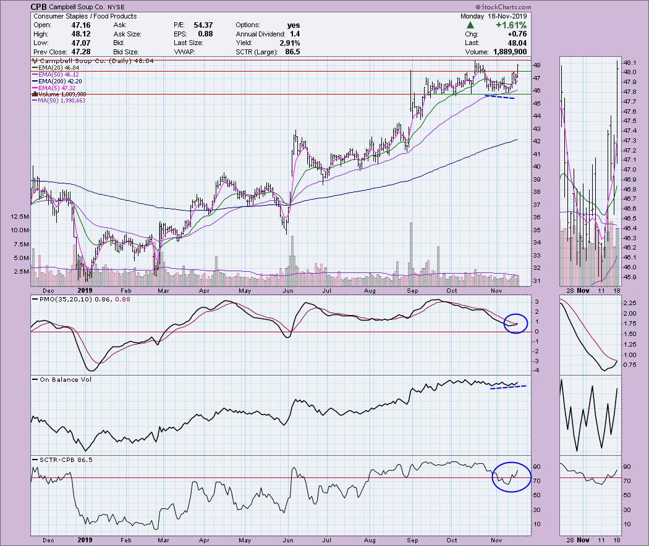Select the Bid Size: label

(x=126, y=52)
